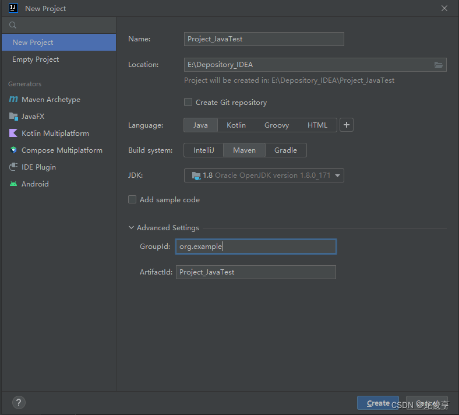Viewport: 459px width, 415px height.
Task: Click the search magnifier icon in sidebar
Action: pyautogui.click(x=13, y=25)
